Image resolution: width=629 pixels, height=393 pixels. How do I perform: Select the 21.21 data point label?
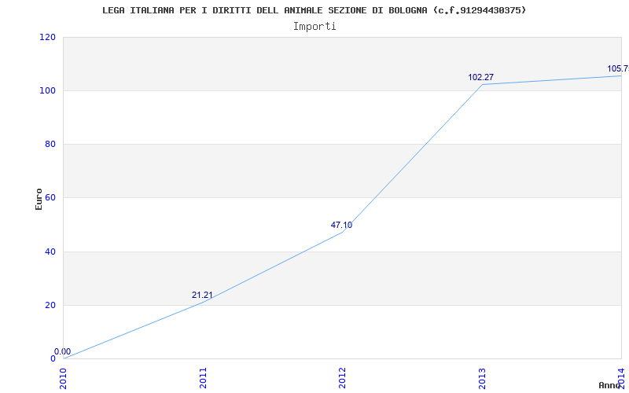tap(202, 296)
